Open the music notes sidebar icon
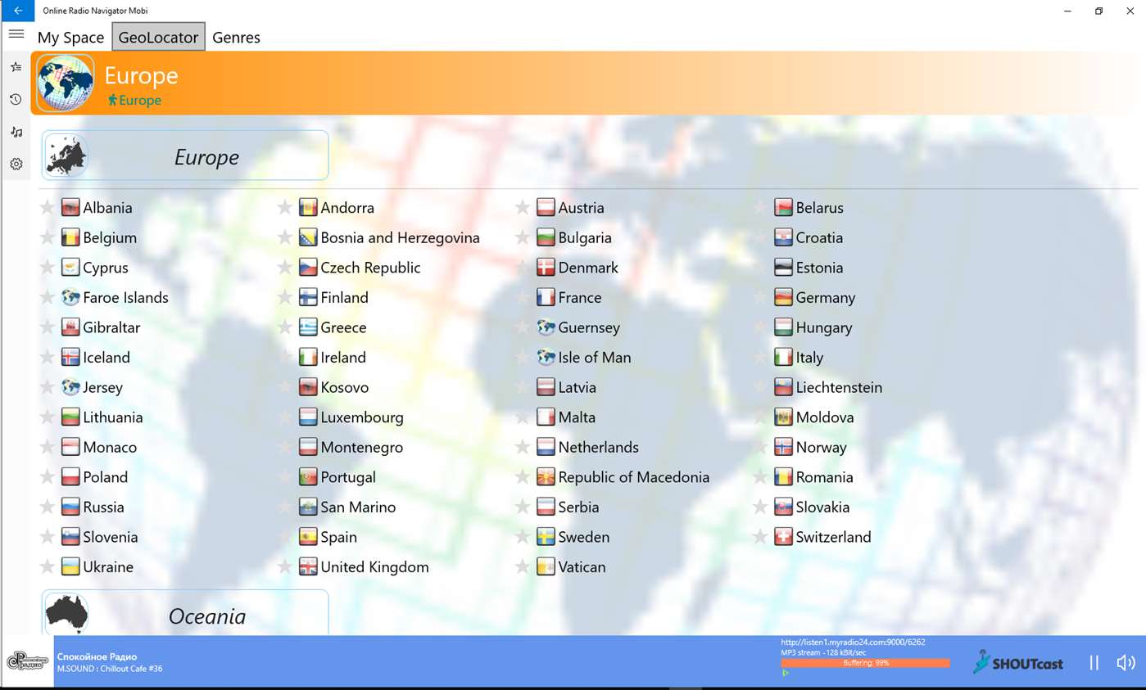The height and width of the screenshot is (690, 1146). [16, 132]
